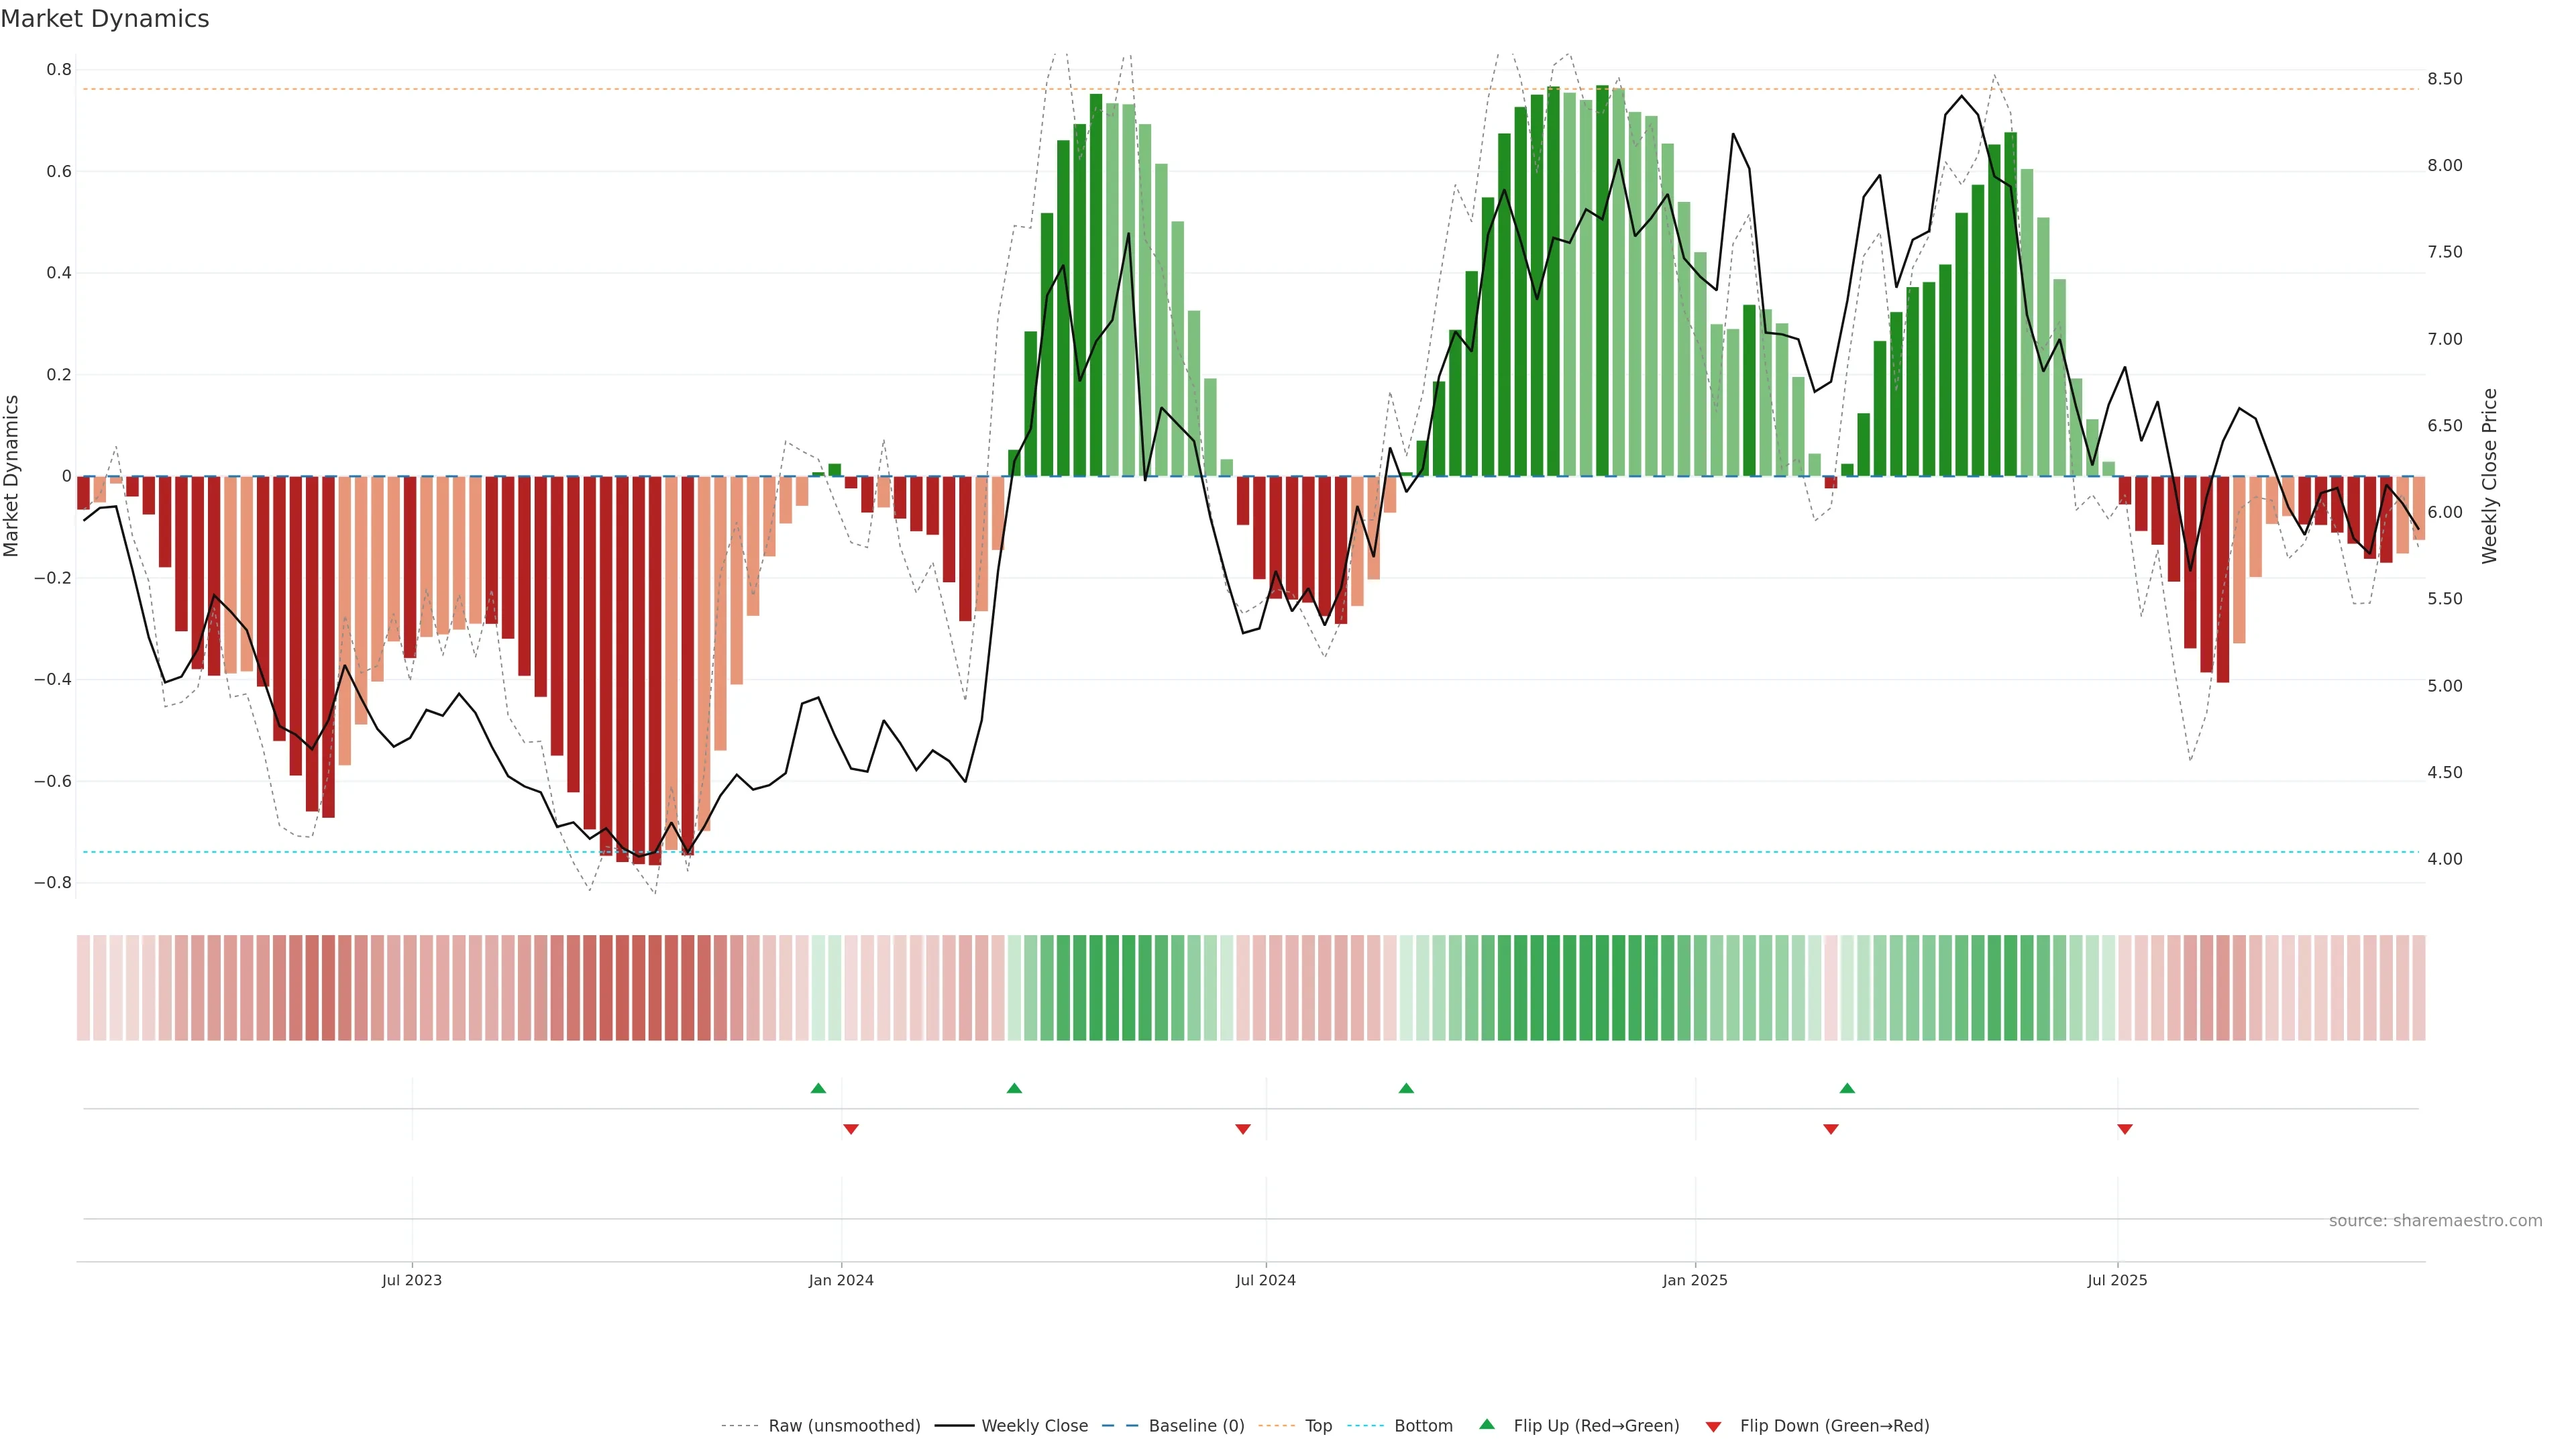Click the source: sharemaestro.com text
Viewport: 2576px width, 1449px height.
[x=2435, y=1221]
